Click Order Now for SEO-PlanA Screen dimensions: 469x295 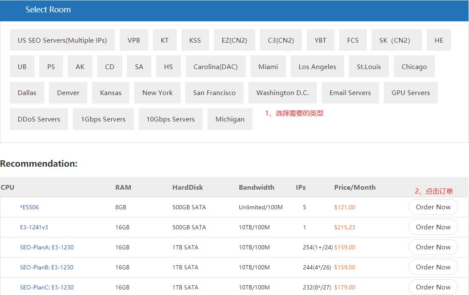(433, 247)
